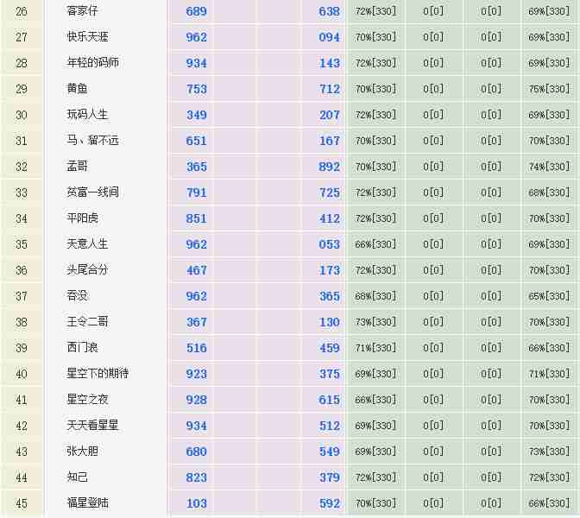Select row number 42 cell
Screen dimensions: 580x518
[x=22, y=426]
